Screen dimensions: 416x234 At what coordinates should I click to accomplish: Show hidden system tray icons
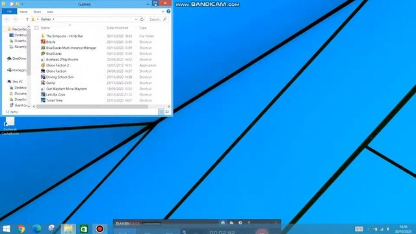tap(368, 229)
